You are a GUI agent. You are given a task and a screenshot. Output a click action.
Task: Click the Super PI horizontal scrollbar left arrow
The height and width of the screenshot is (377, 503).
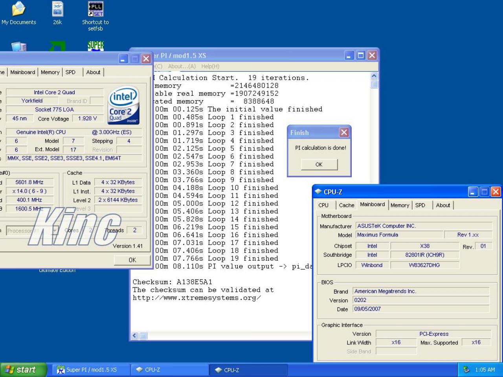pyautogui.click(x=135, y=336)
